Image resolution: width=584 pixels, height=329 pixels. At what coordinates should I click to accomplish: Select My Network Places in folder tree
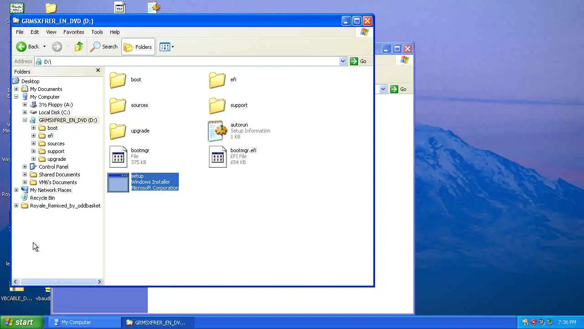pyautogui.click(x=51, y=190)
